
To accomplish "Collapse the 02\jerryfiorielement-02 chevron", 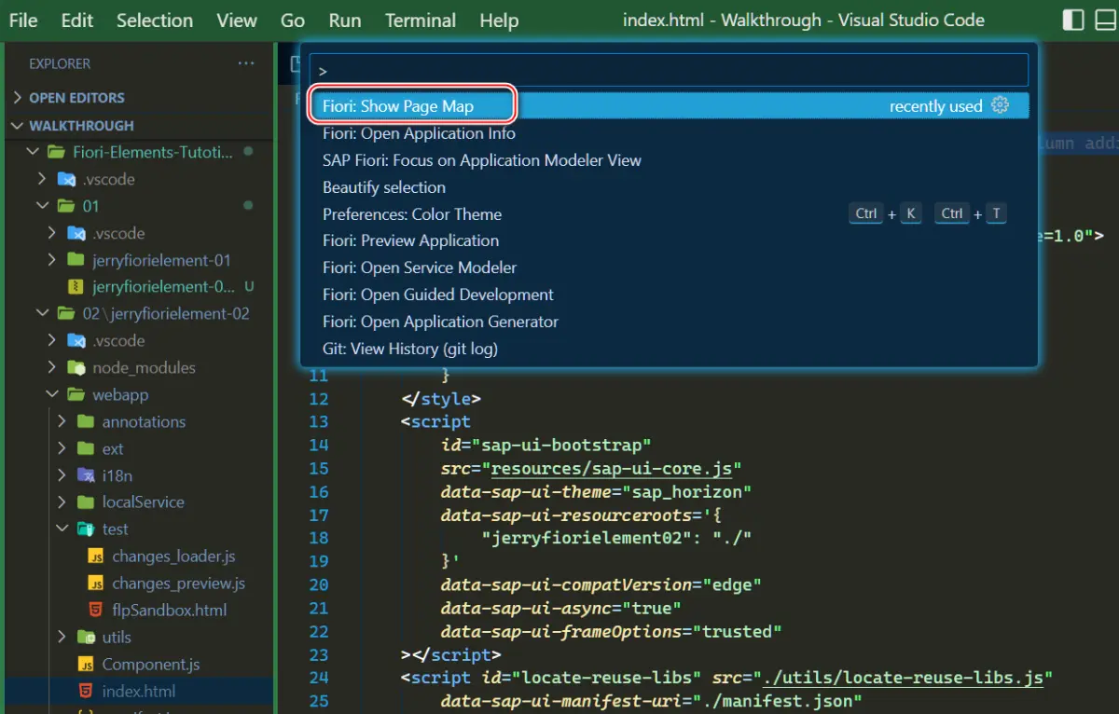I will [x=42, y=313].
